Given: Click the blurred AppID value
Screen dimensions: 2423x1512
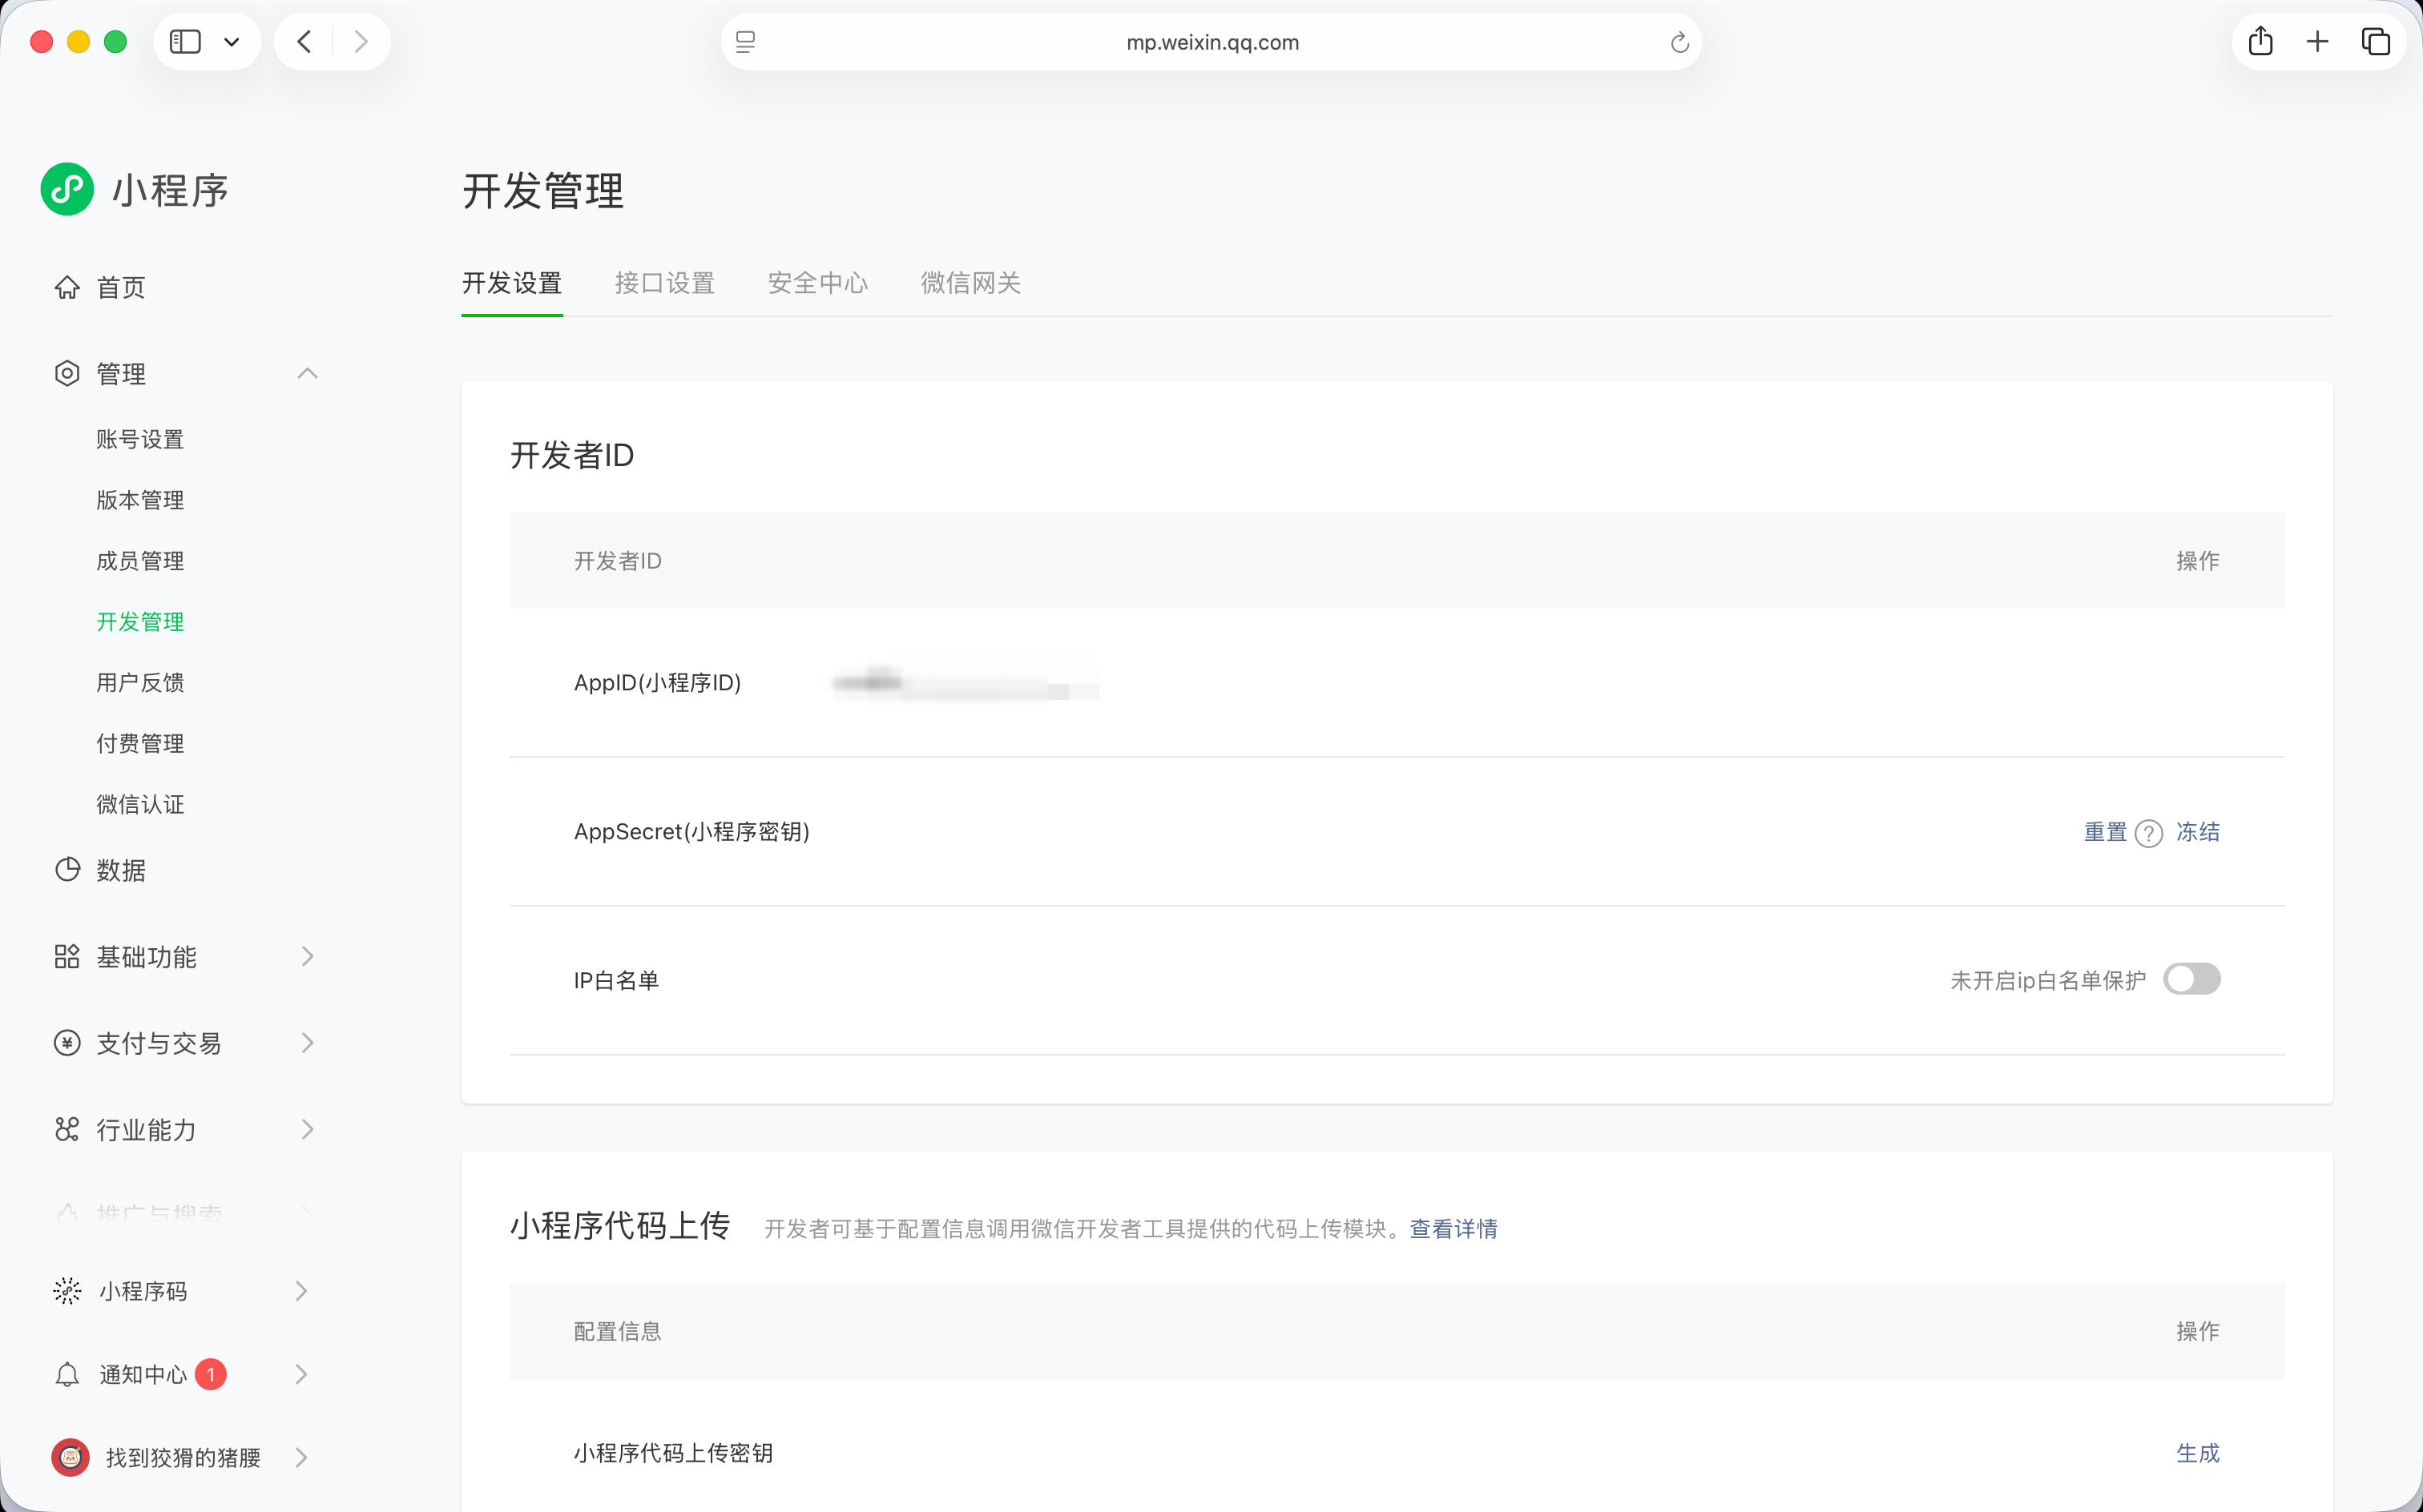Looking at the screenshot, I should tap(966, 684).
